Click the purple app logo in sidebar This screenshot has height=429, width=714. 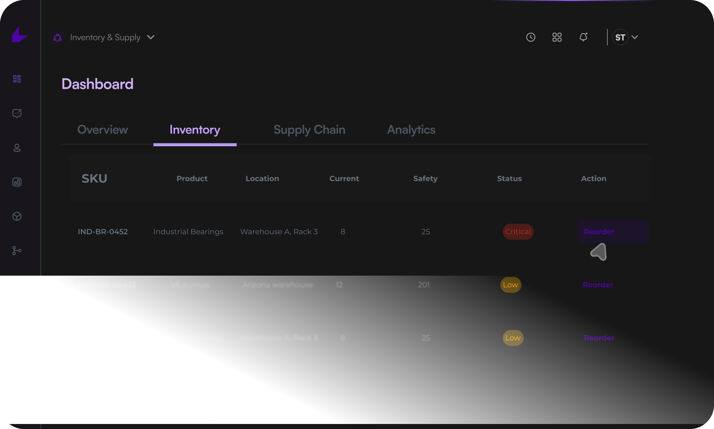coord(20,34)
